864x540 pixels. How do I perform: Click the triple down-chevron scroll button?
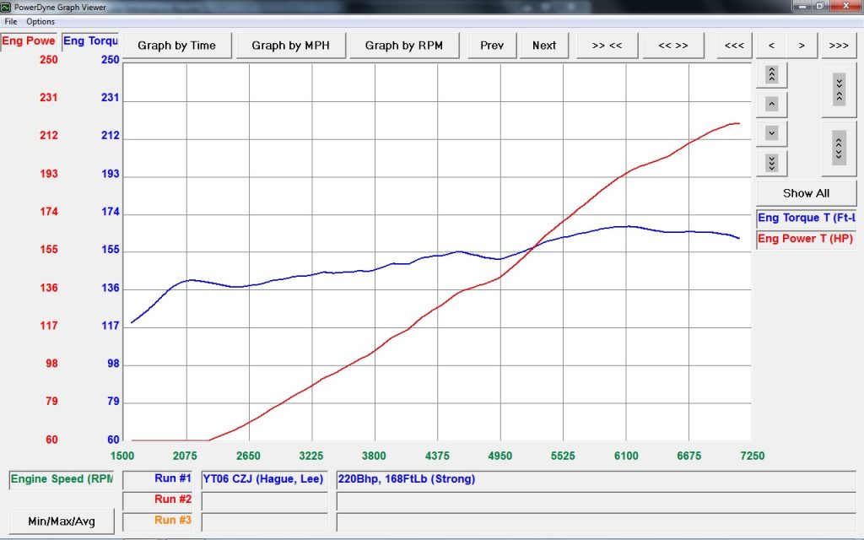coord(771,163)
